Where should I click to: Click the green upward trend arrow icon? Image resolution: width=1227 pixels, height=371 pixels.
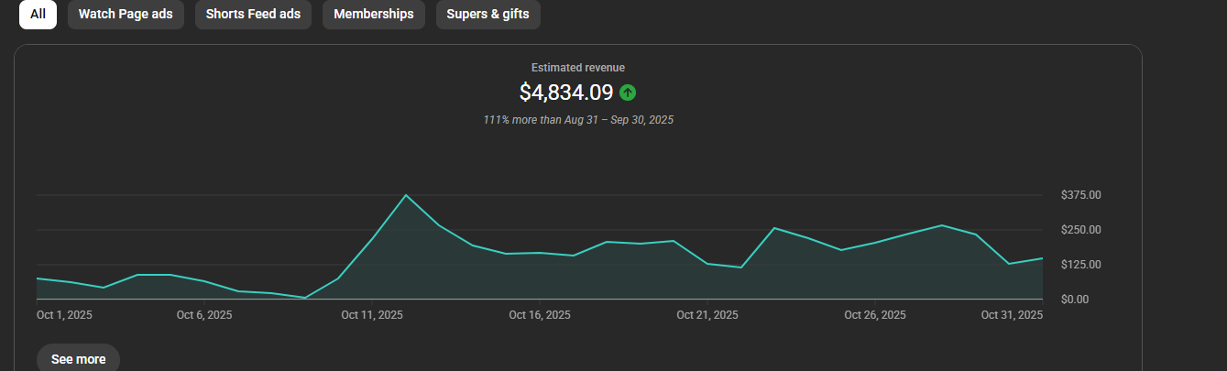point(628,93)
